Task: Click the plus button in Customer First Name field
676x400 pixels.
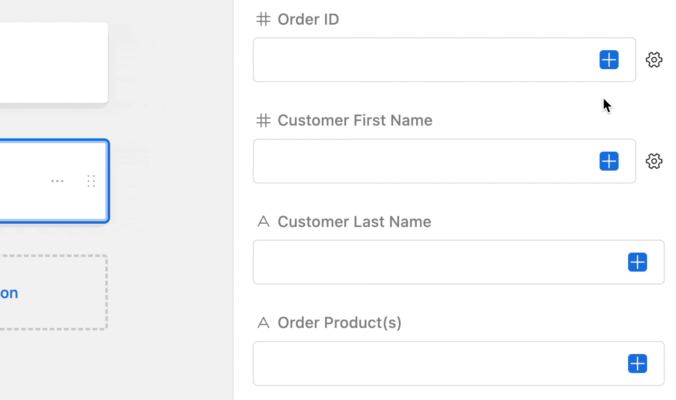Action: point(609,161)
